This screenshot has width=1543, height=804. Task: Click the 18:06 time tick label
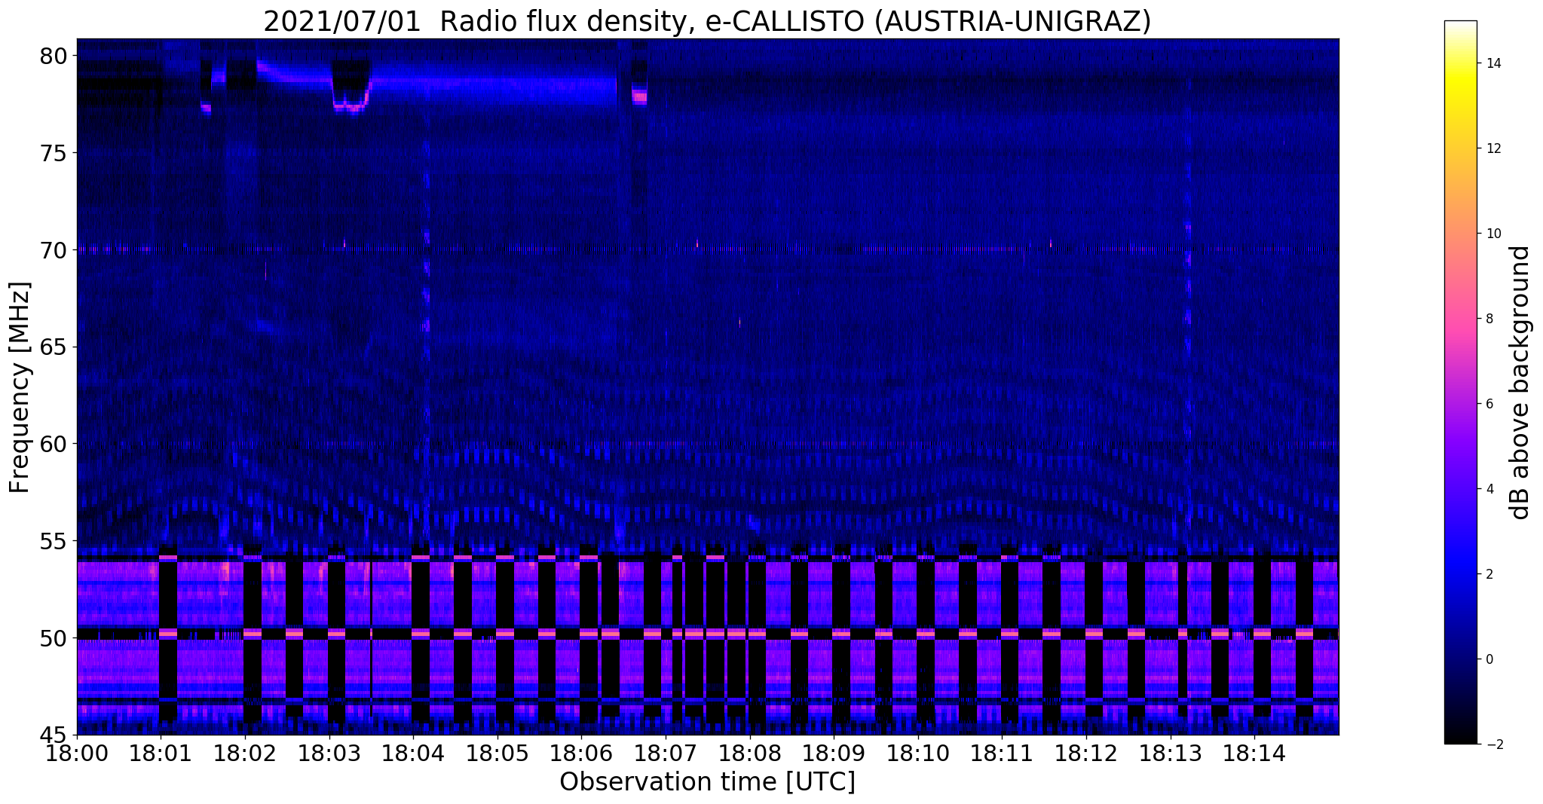pyautogui.click(x=582, y=753)
